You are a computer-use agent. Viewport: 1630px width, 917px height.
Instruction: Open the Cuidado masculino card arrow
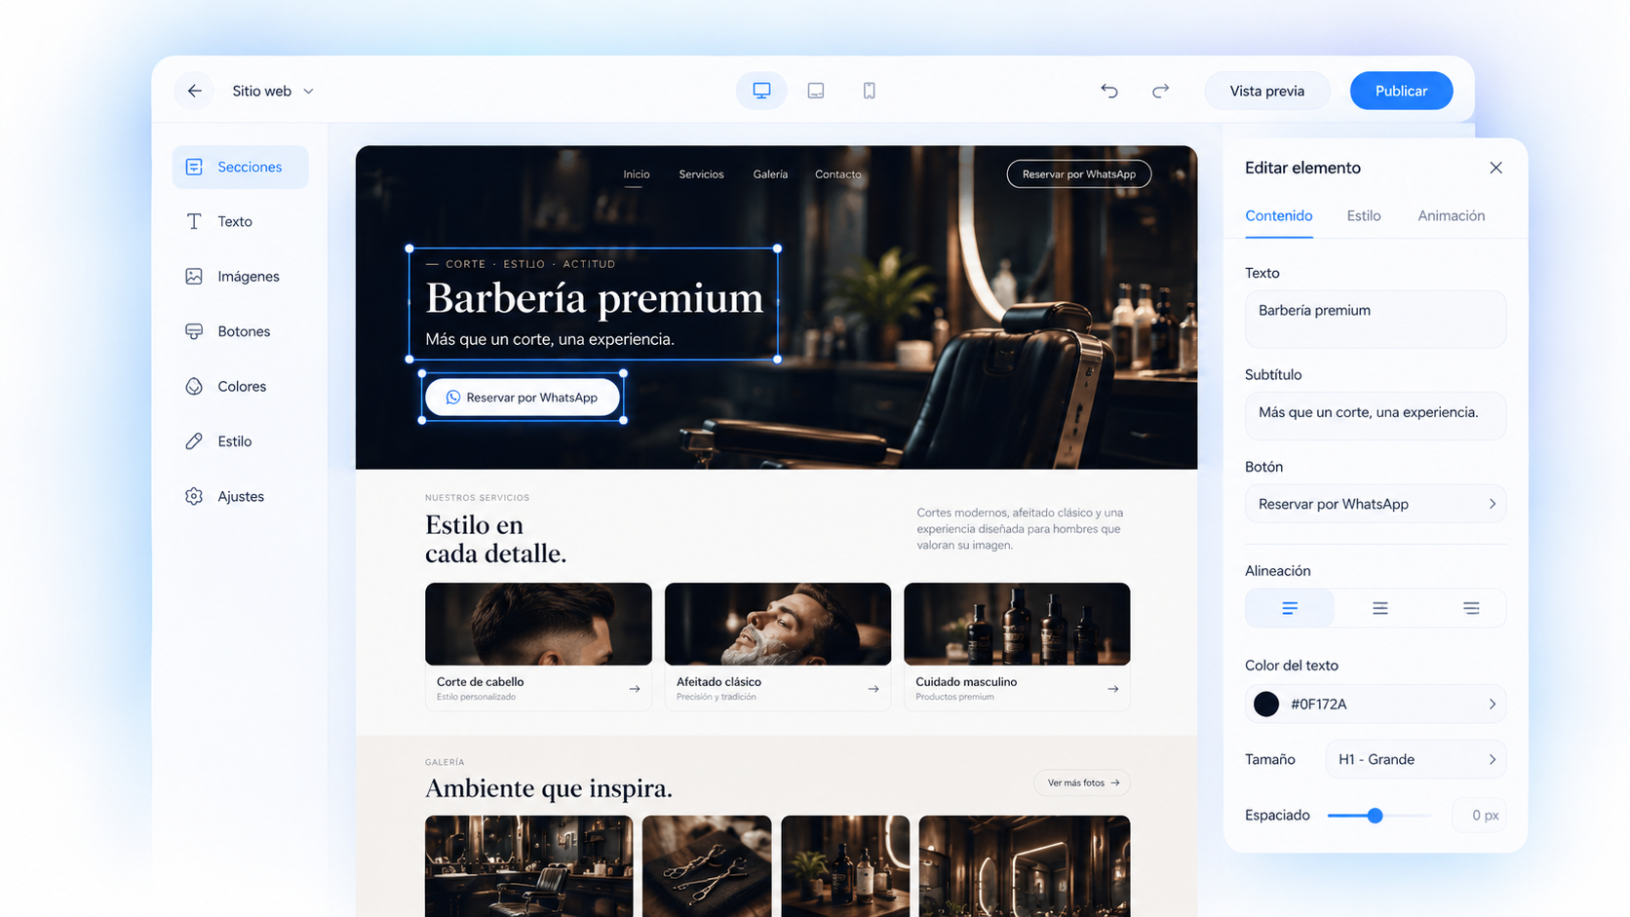(1112, 689)
